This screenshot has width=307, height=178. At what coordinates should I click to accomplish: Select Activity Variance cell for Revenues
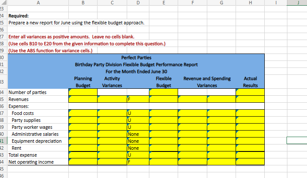click(112, 99)
